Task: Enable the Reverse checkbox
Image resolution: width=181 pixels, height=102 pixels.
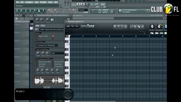Action: point(37,66)
